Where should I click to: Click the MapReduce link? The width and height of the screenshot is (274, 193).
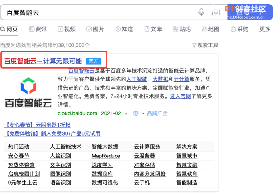[x=106, y=156]
